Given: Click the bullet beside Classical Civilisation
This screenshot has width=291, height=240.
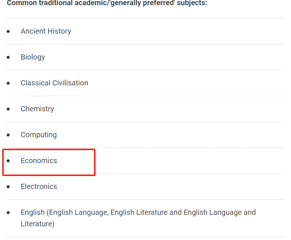Looking at the screenshot, I should coord(8,83).
